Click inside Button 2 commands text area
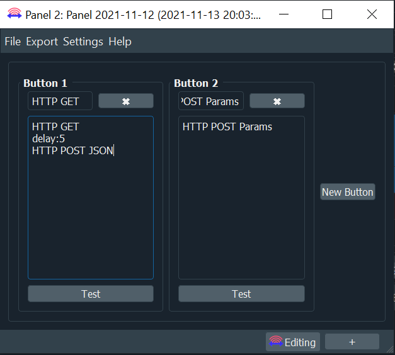395x355 pixels. [241, 198]
